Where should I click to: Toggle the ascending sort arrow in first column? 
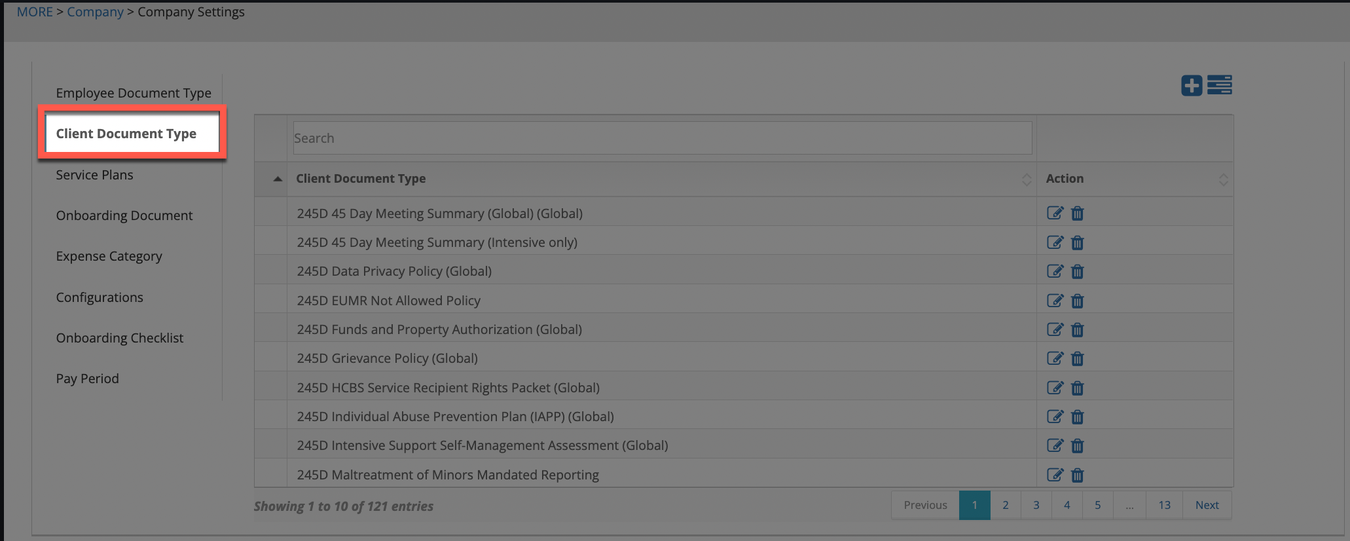pos(278,179)
